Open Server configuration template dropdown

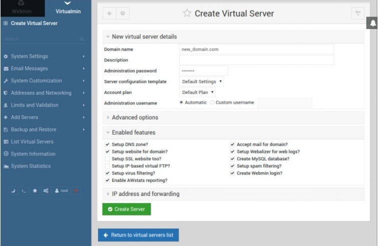click(201, 81)
